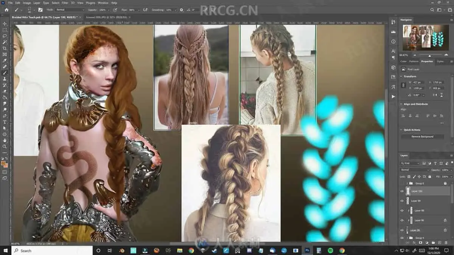The image size is (454, 255).
Task: Toggle link width and height
Action: pyautogui.click(x=403, y=85)
